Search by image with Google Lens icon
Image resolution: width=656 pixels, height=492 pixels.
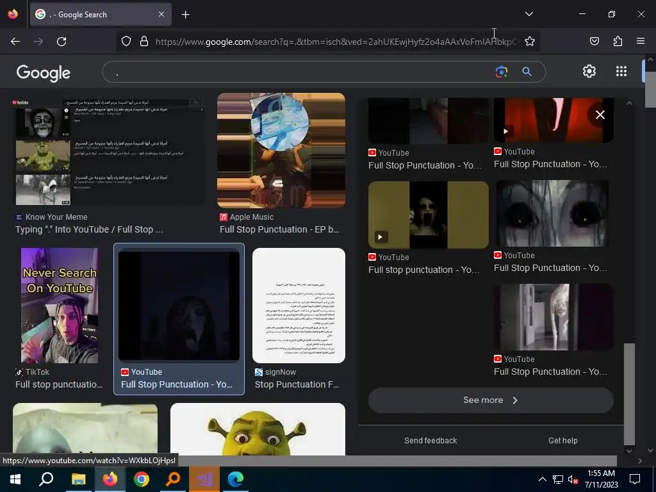pos(501,72)
